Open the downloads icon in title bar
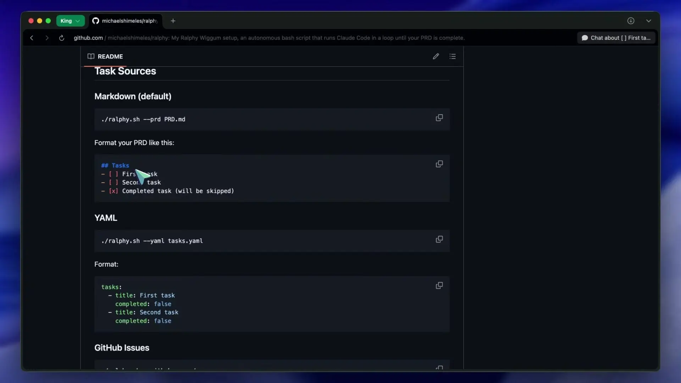This screenshot has width=681, height=383. pos(631,21)
